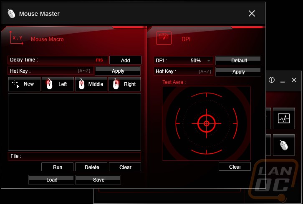This screenshot has height=204, width=303.
Task: Run the recorded macro
Action: pyautogui.click(x=58, y=167)
